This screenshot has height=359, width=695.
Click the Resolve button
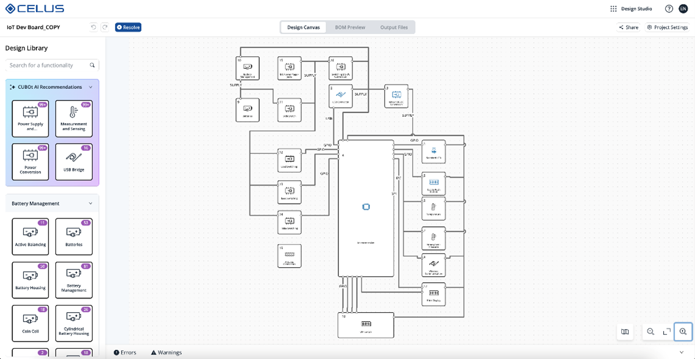pos(128,27)
